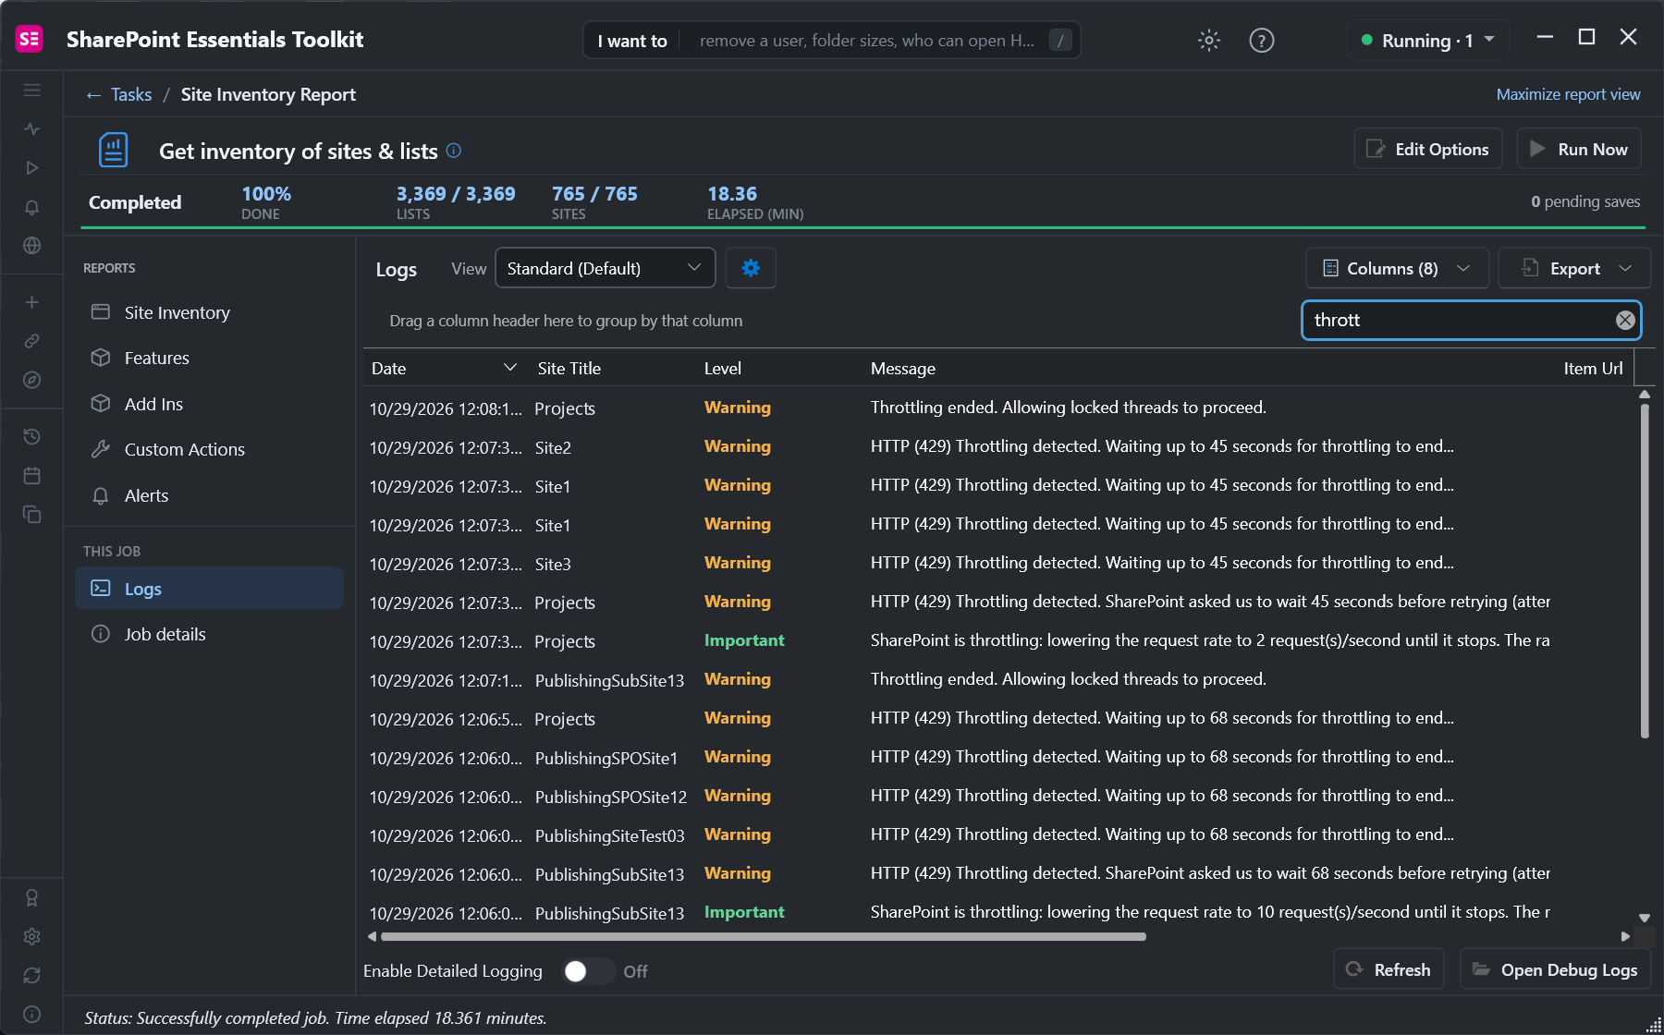Click the vertical scrollbar of log table
This screenshot has height=1035, width=1664.
coord(1645,570)
